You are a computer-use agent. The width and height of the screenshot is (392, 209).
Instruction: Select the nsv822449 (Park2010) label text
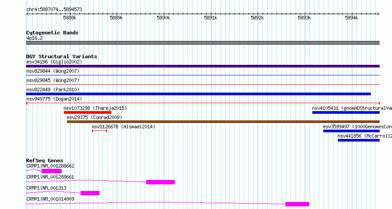pyautogui.click(x=53, y=90)
